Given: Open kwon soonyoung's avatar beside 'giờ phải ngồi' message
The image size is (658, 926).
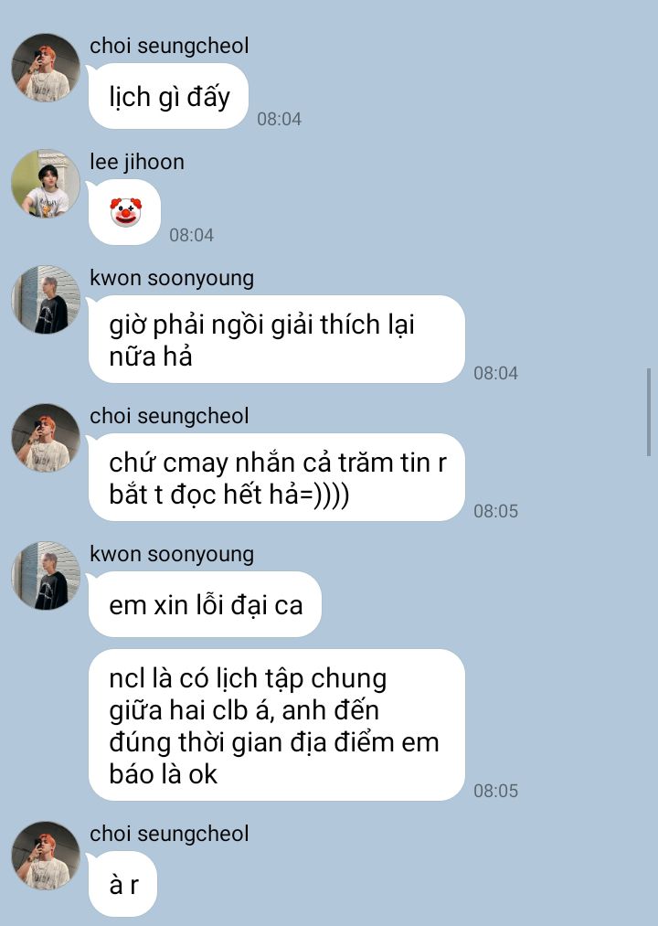Looking at the screenshot, I should 46,300.
